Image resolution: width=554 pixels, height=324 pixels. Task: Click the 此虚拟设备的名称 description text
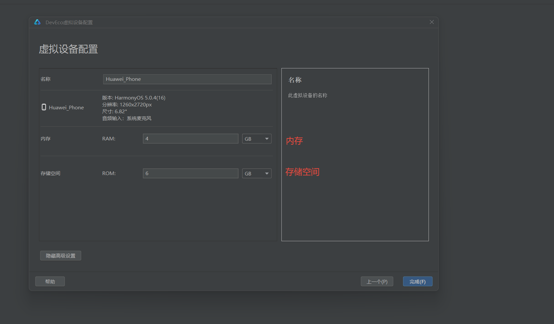pos(308,95)
